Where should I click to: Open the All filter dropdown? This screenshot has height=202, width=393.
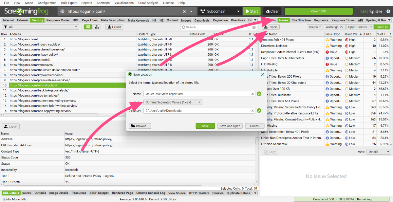point(40,27)
